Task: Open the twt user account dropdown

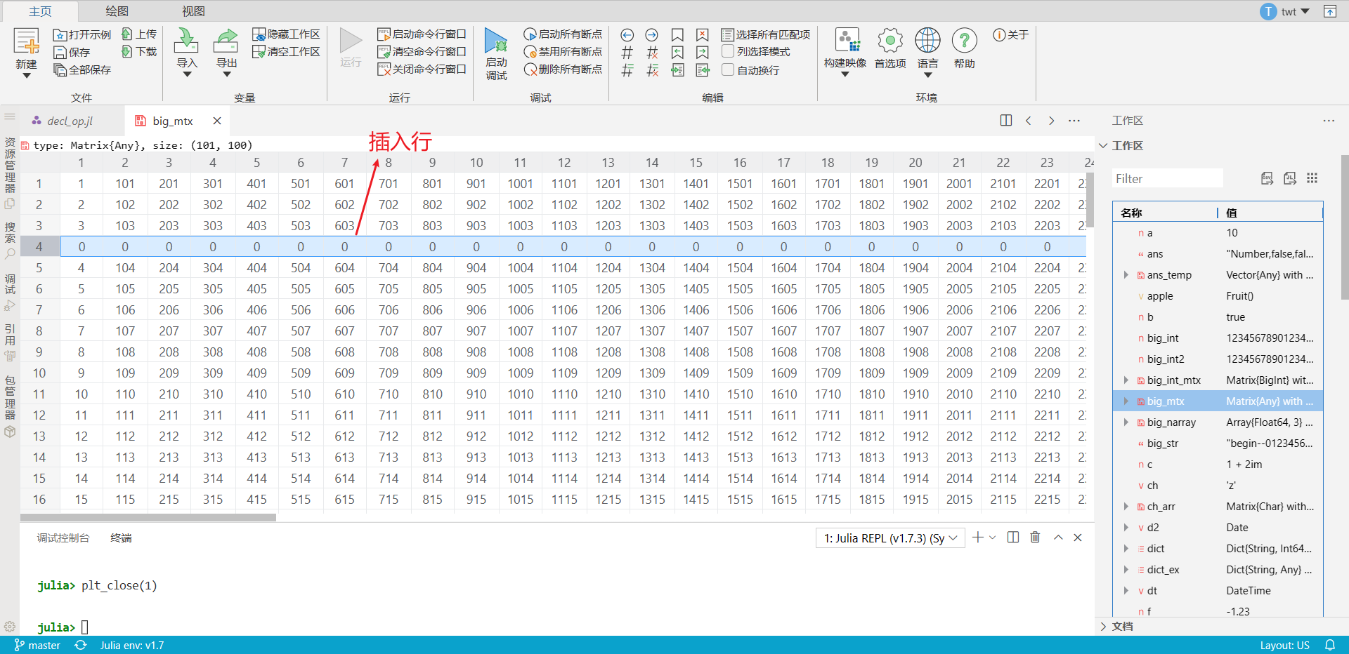Action: click(1285, 11)
